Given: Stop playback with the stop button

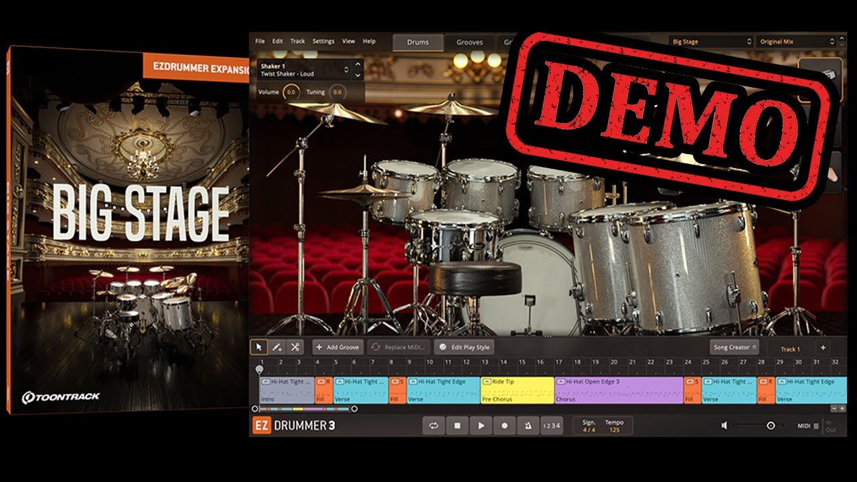Looking at the screenshot, I should (457, 426).
